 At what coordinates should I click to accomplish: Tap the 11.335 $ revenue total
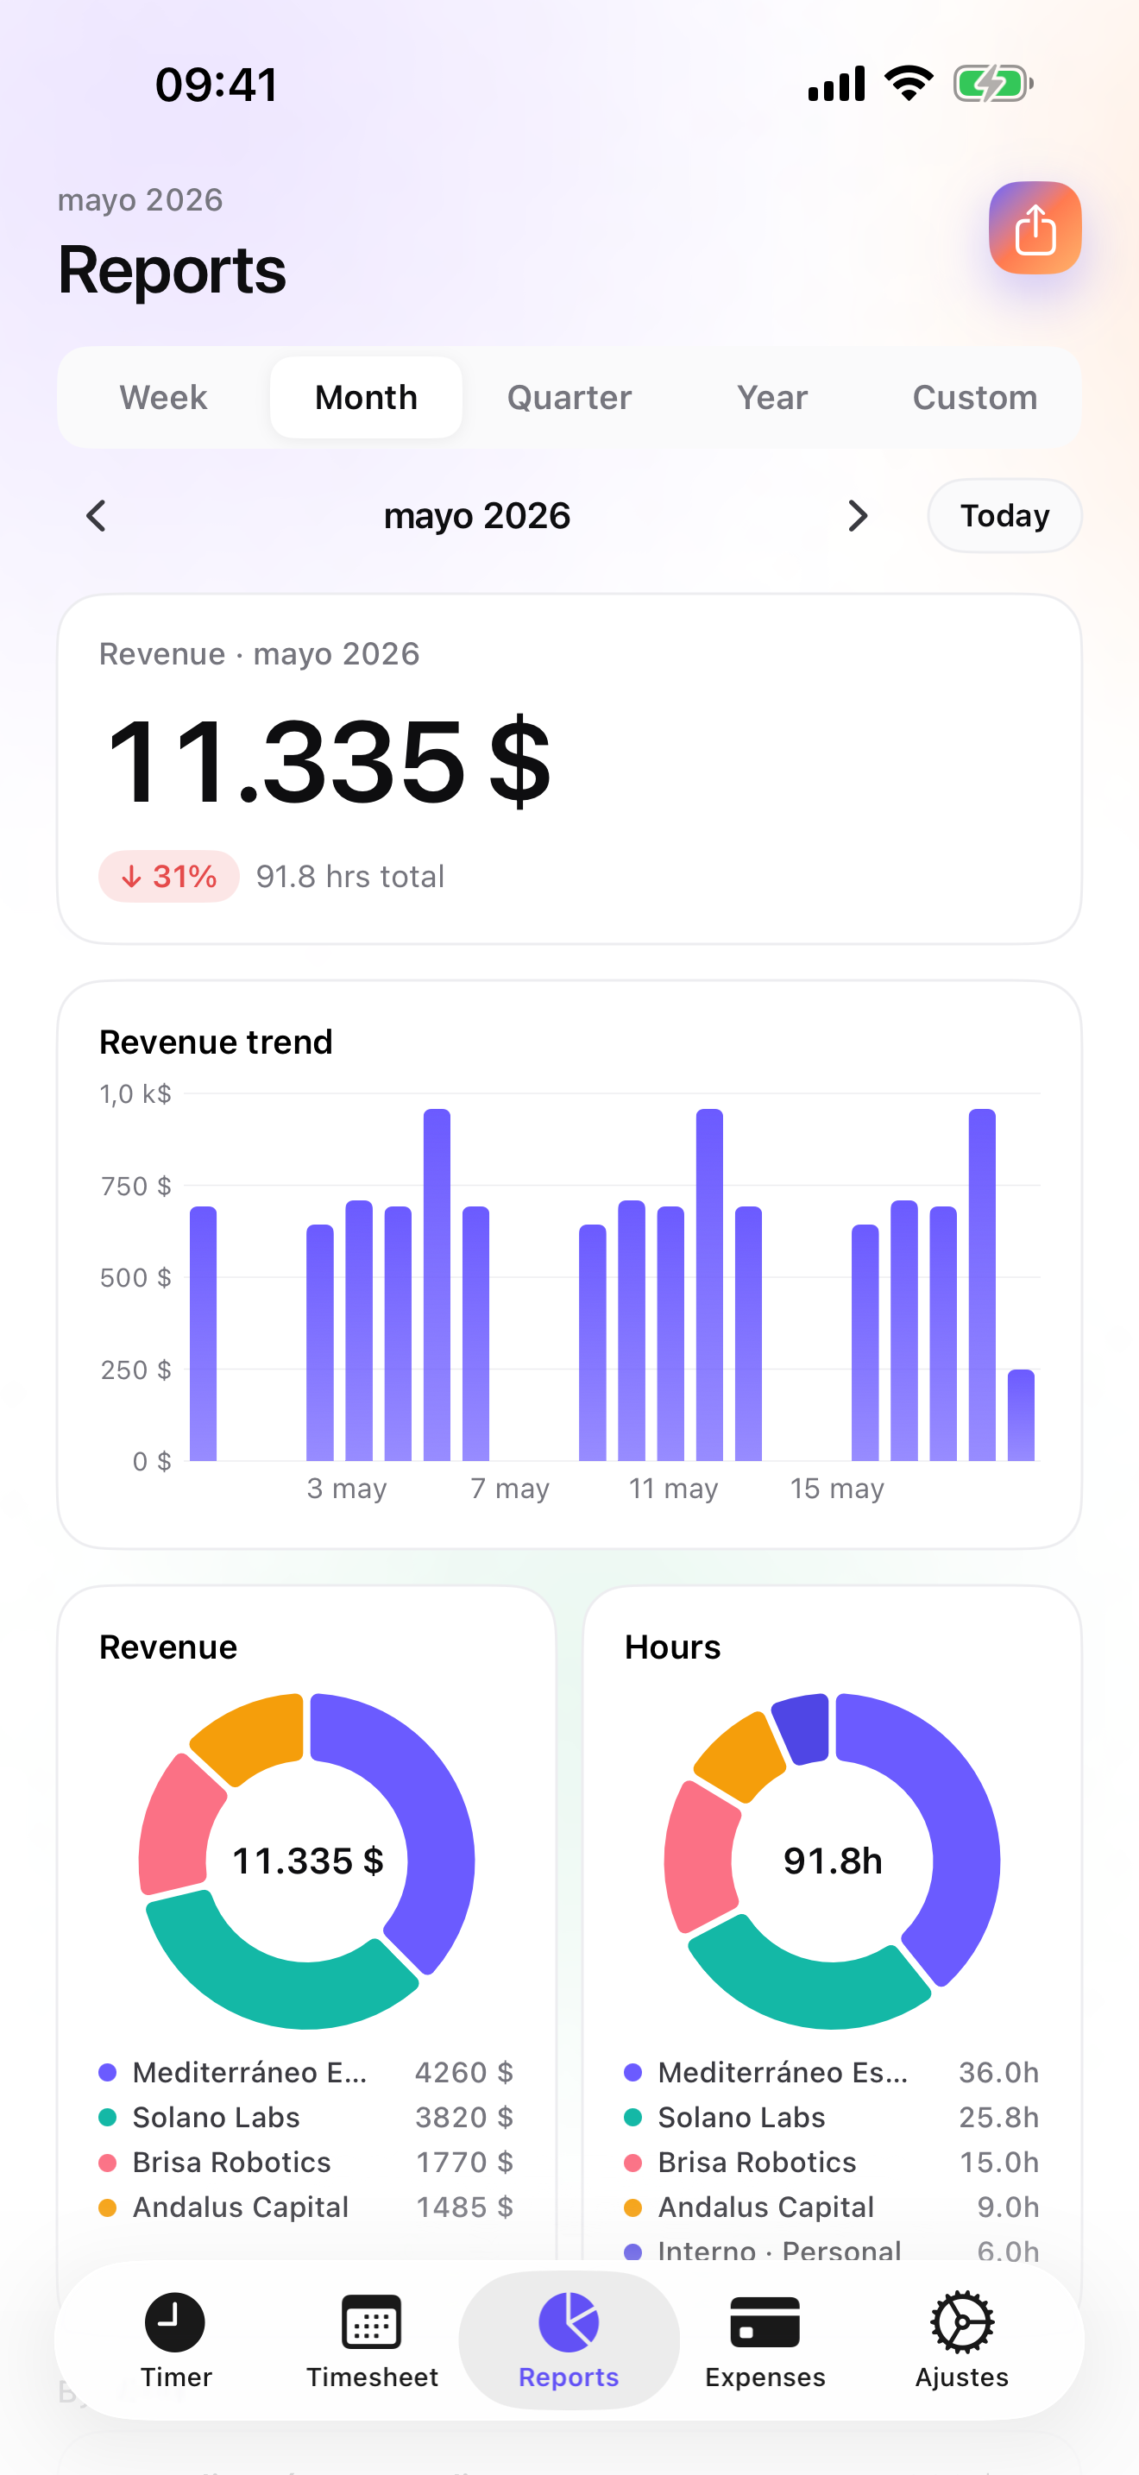pos(329,762)
